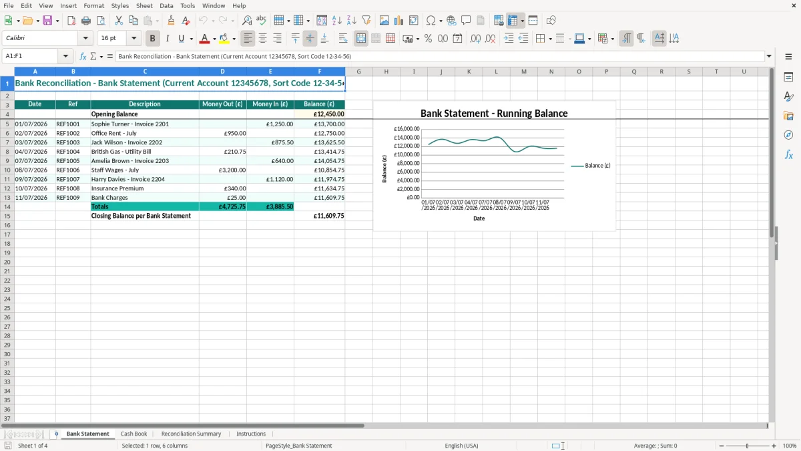Format as percent

pos(428,39)
